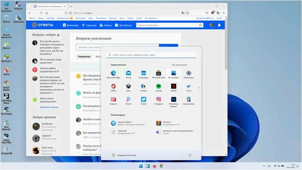Image resolution: width=302 pixels, height=170 pixels.
Task: Open Microsoft Edge from pinned apps
Action: click(113, 74)
